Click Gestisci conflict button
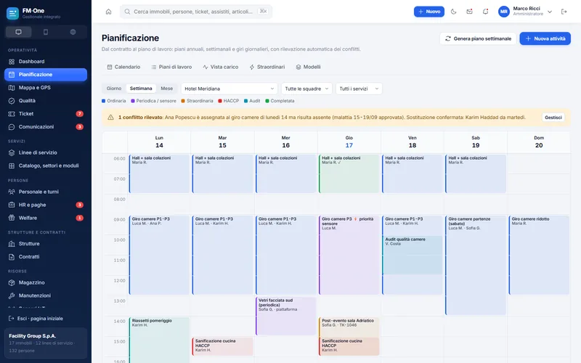 pos(553,118)
